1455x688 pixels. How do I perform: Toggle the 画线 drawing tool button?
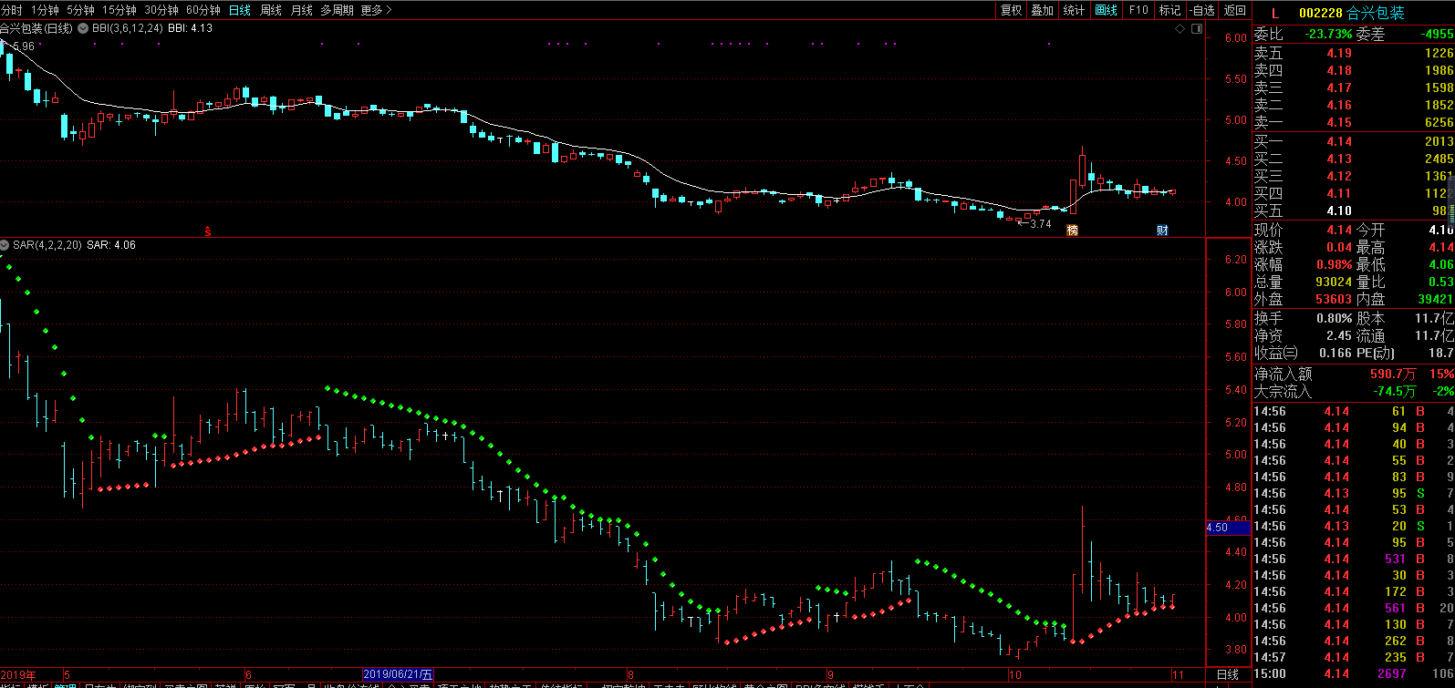point(1107,10)
